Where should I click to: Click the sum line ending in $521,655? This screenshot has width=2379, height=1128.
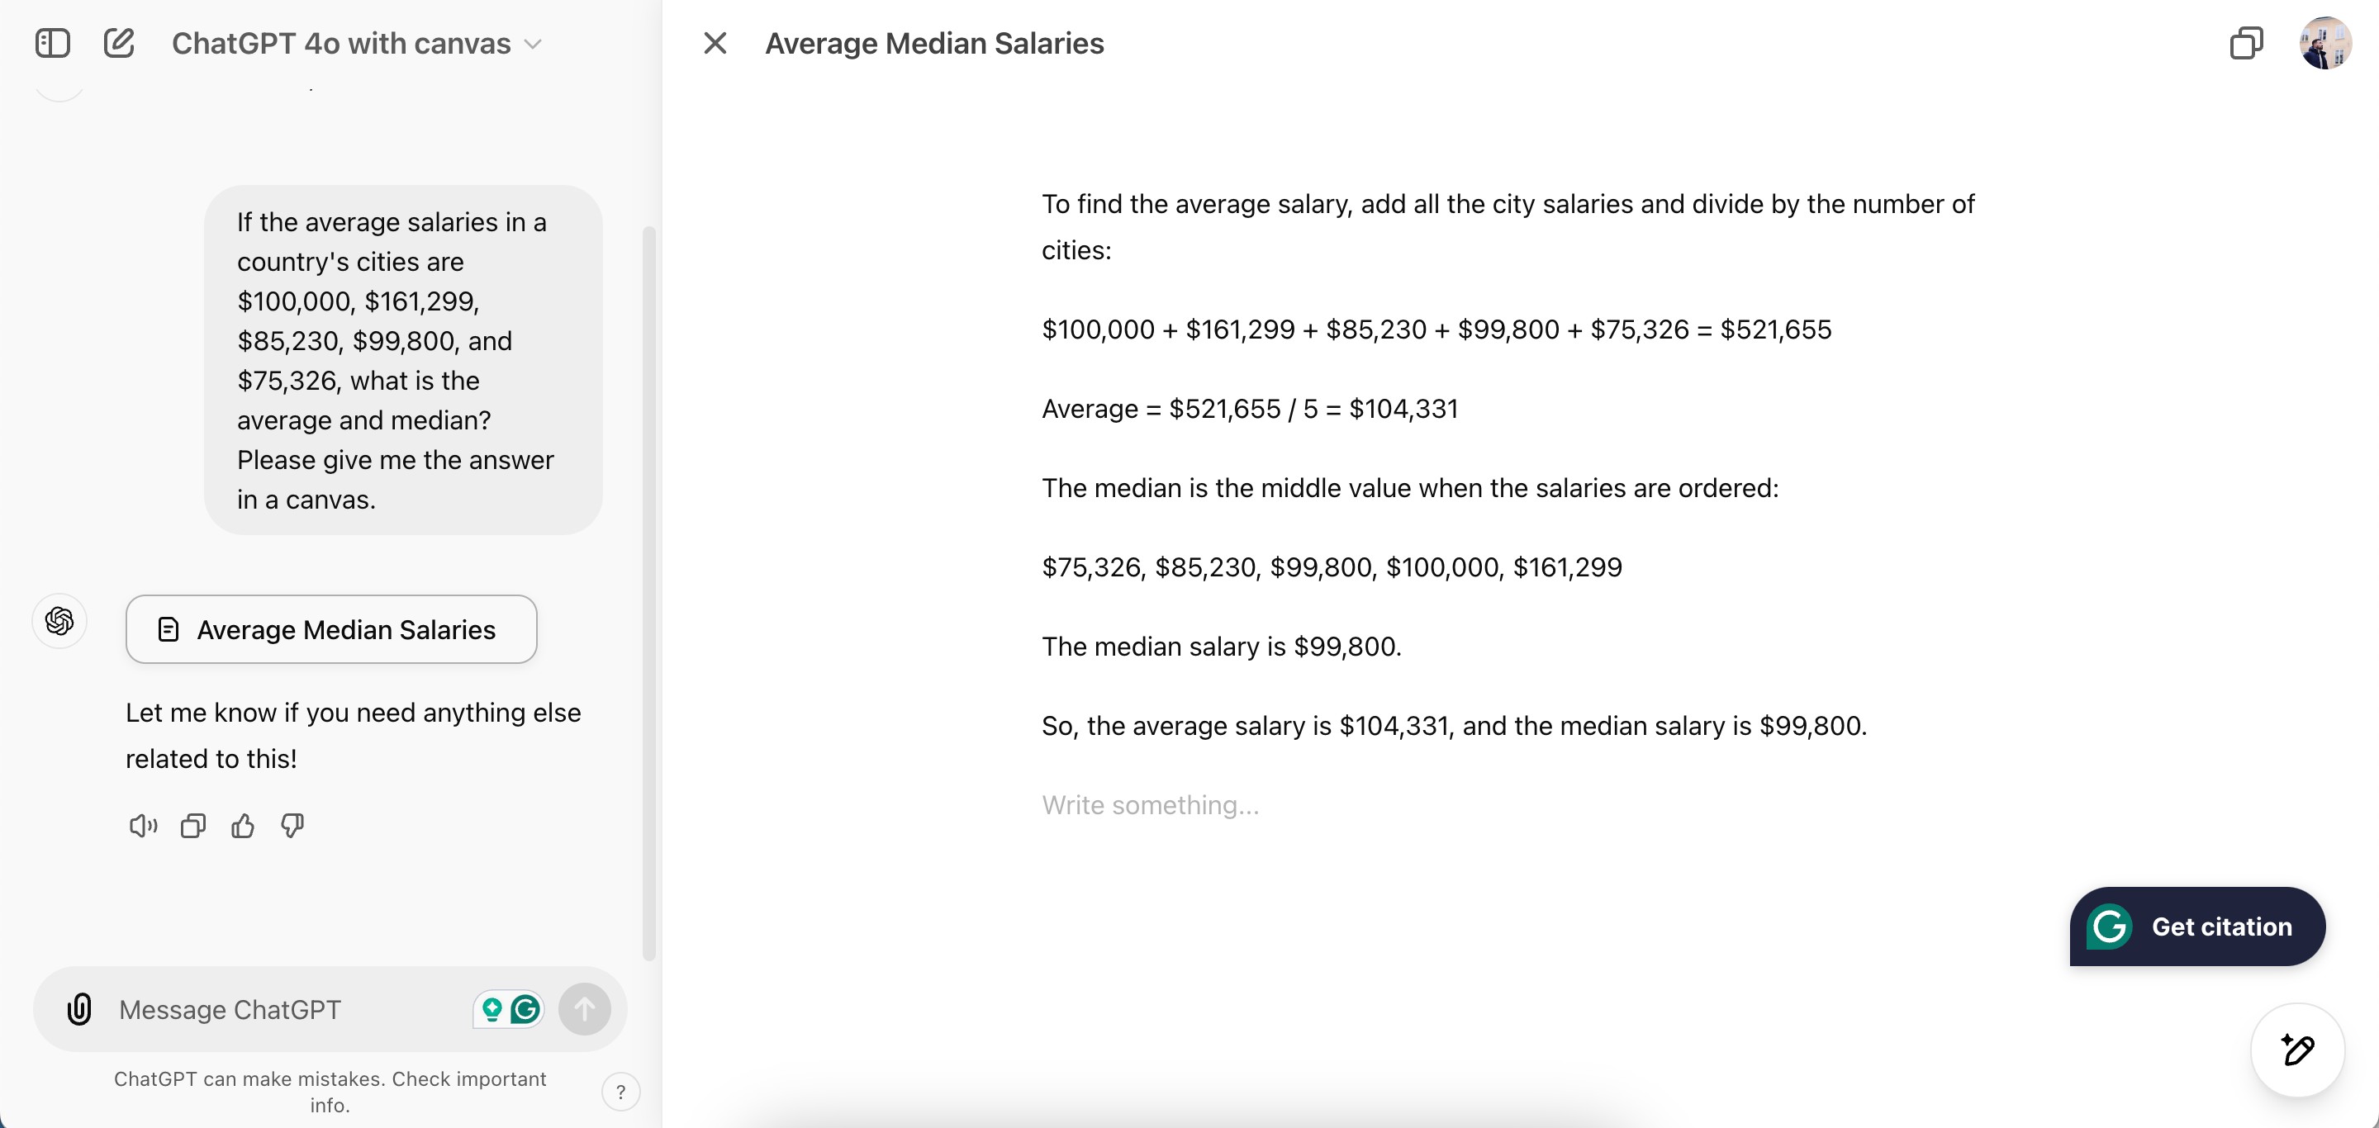(x=1436, y=329)
